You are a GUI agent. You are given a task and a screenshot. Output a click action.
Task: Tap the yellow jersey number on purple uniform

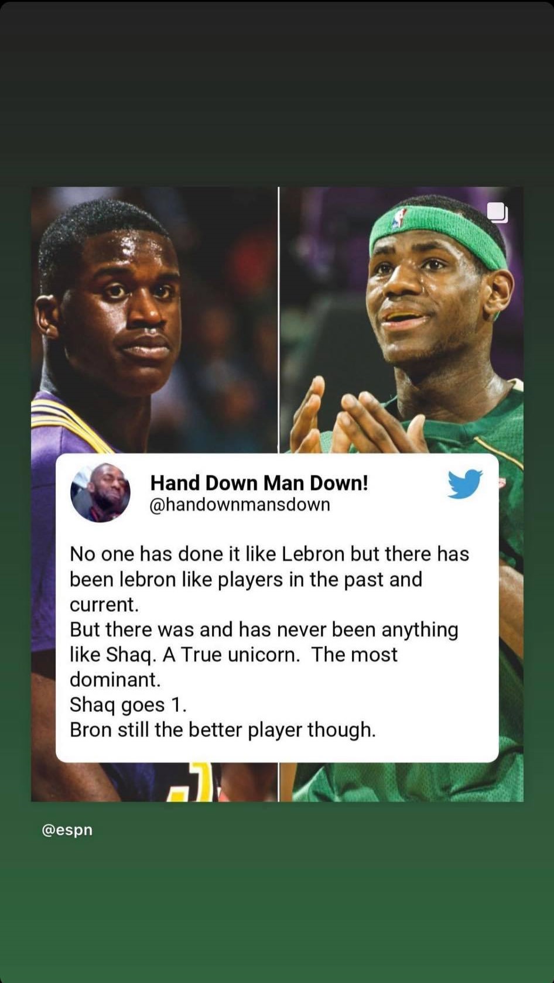tap(196, 782)
